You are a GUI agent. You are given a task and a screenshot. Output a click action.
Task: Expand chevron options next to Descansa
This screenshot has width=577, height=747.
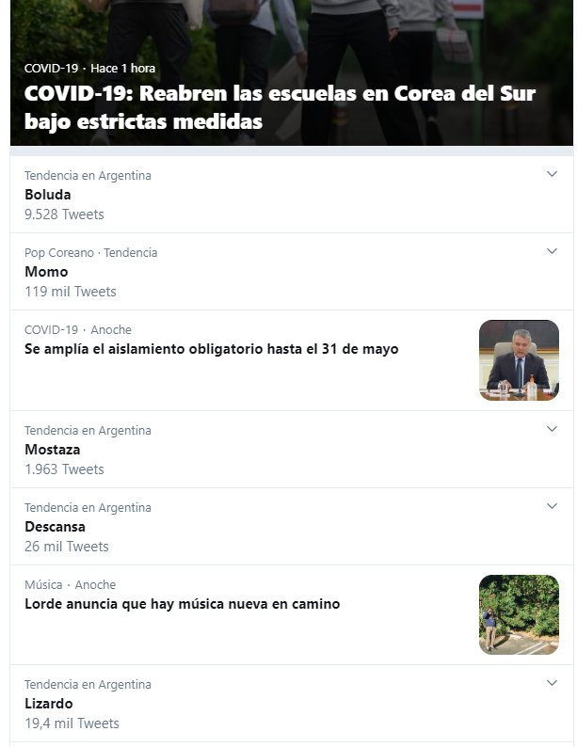(552, 506)
